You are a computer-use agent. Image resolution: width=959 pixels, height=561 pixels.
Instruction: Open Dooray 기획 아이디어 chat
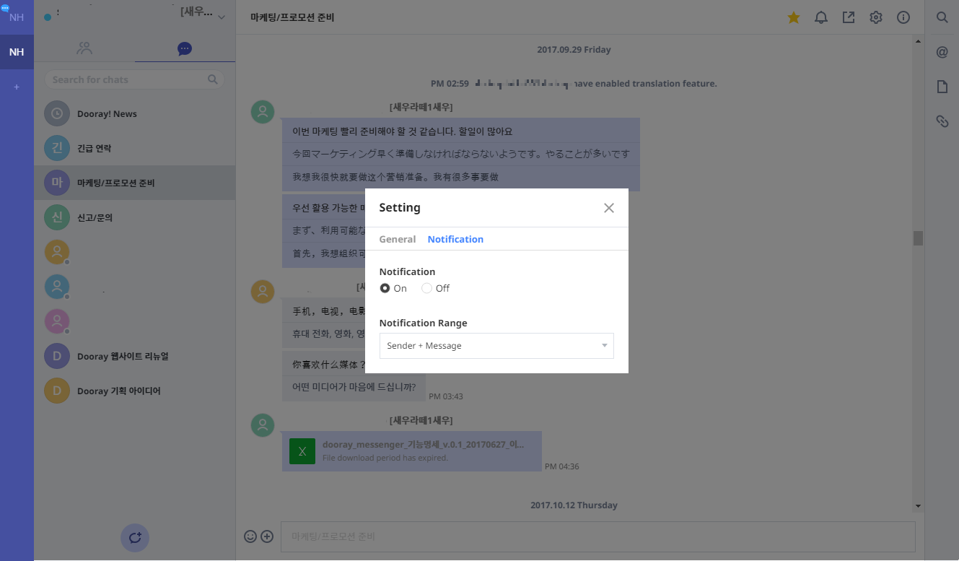point(135,391)
